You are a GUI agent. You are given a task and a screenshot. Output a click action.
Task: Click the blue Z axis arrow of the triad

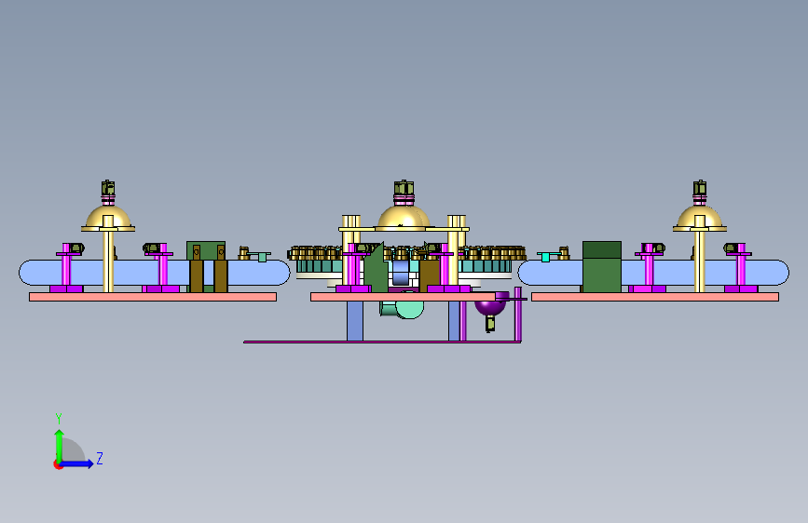point(76,463)
